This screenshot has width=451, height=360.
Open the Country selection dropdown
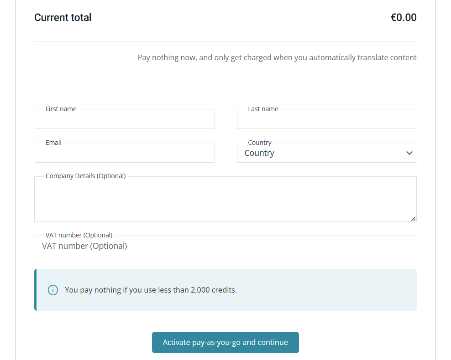pyautogui.click(x=320, y=153)
